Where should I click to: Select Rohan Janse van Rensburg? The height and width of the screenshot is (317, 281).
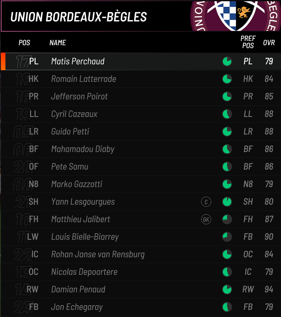[x=98, y=254]
